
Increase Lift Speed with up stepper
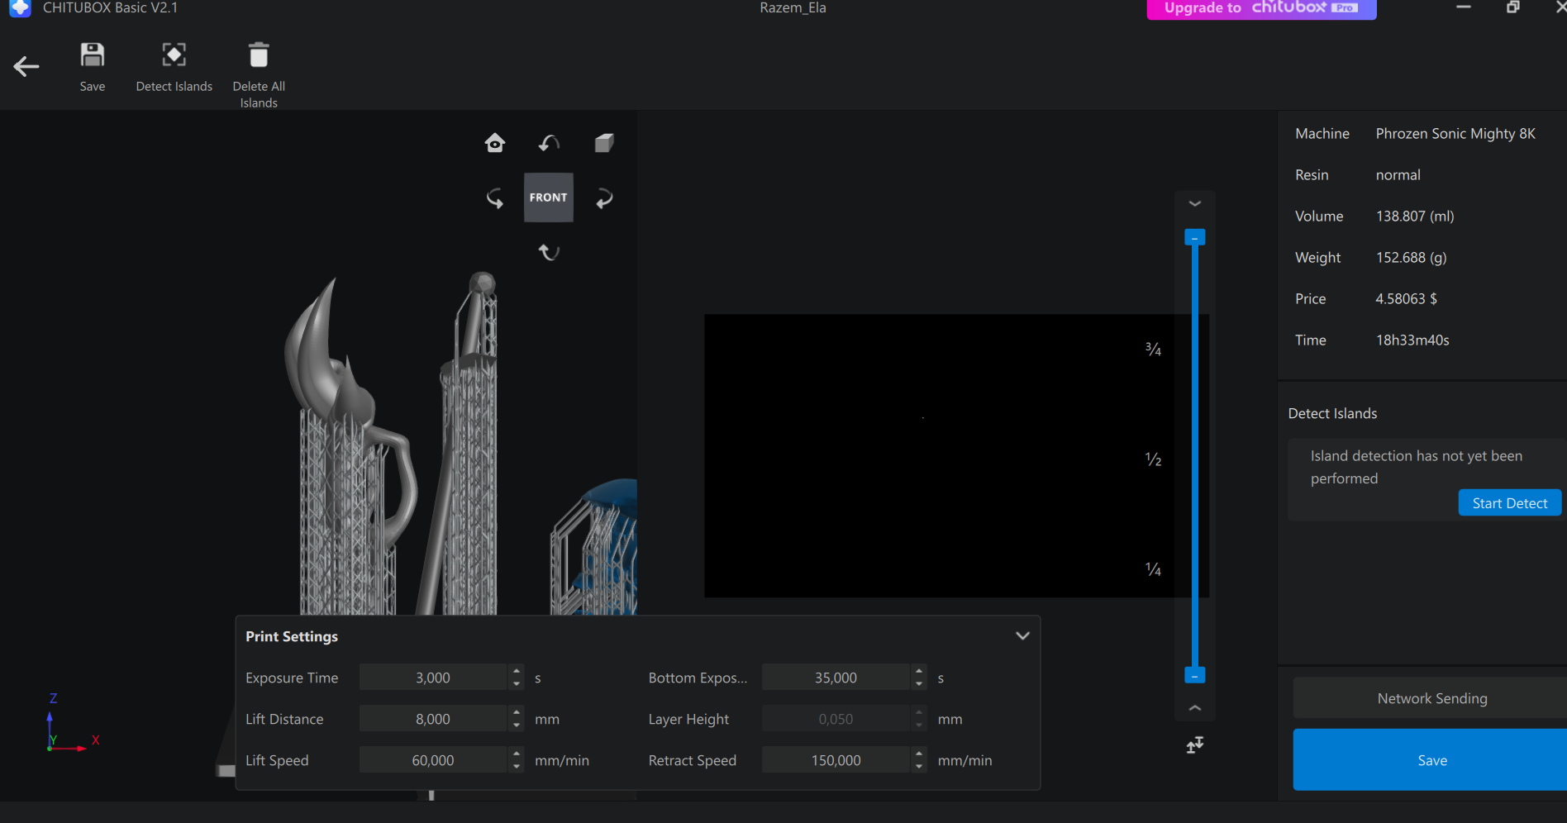point(517,754)
